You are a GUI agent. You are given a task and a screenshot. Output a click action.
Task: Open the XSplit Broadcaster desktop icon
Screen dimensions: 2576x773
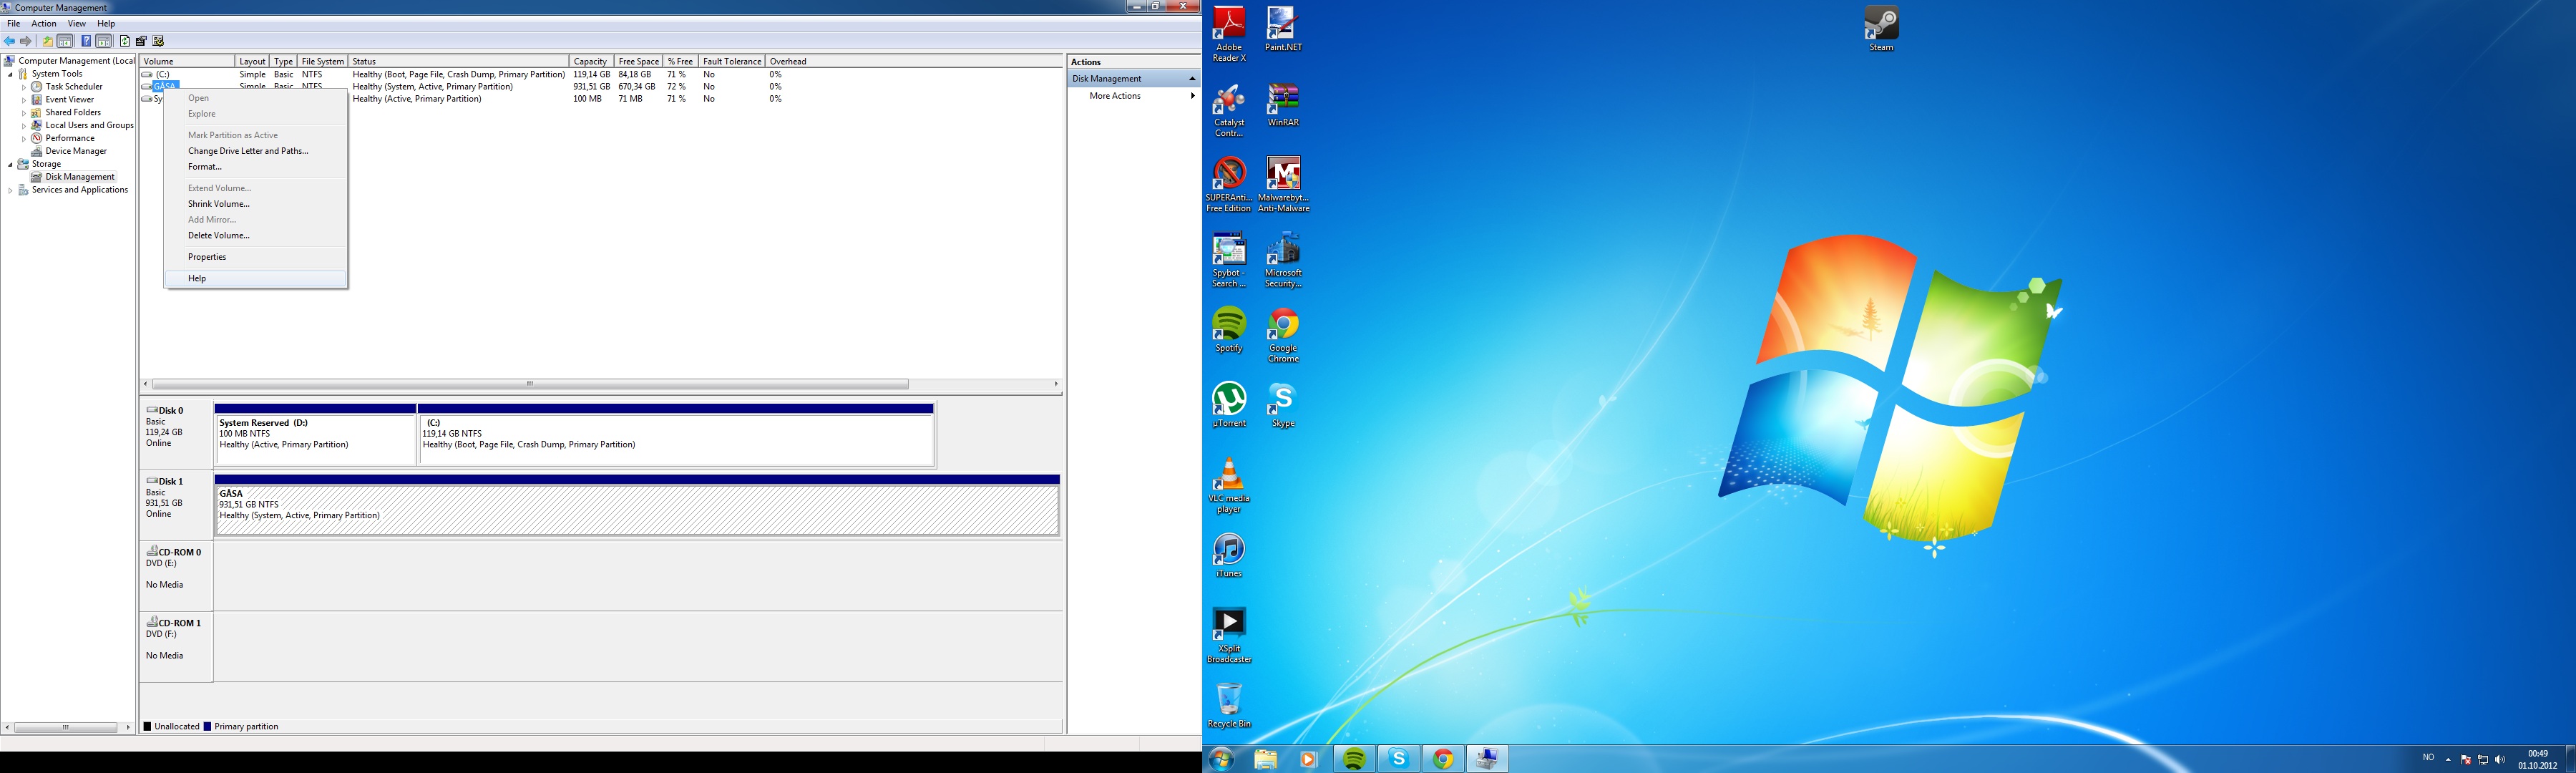pyautogui.click(x=1229, y=636)
